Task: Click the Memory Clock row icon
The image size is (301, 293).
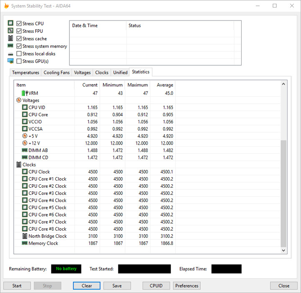Action: coord(25,243)
